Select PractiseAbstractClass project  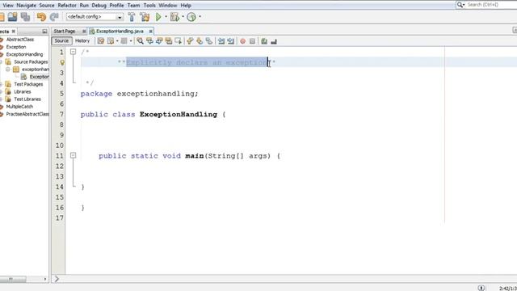27,114
